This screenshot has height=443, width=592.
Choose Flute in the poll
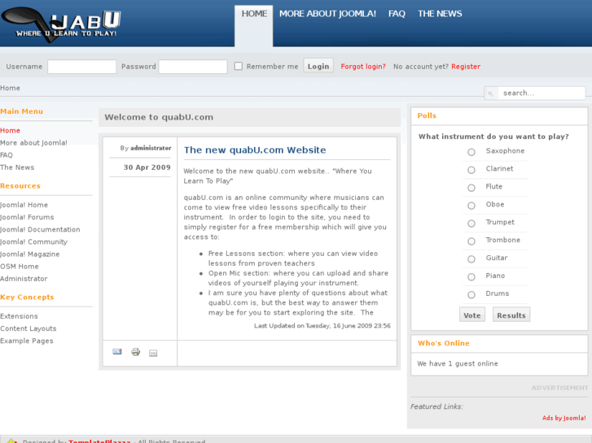click(471, 188)
